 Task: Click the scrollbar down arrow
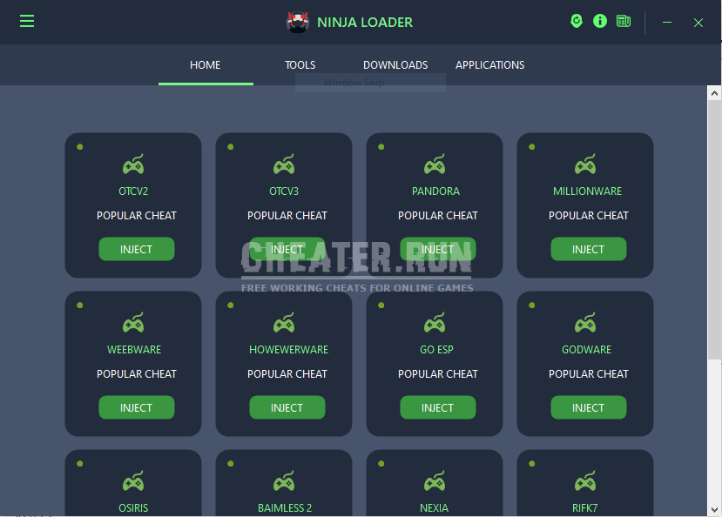click(714, 509)
